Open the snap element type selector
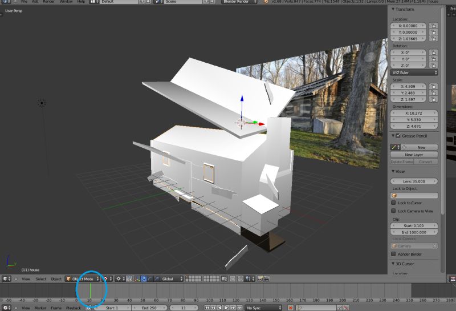 250,278
